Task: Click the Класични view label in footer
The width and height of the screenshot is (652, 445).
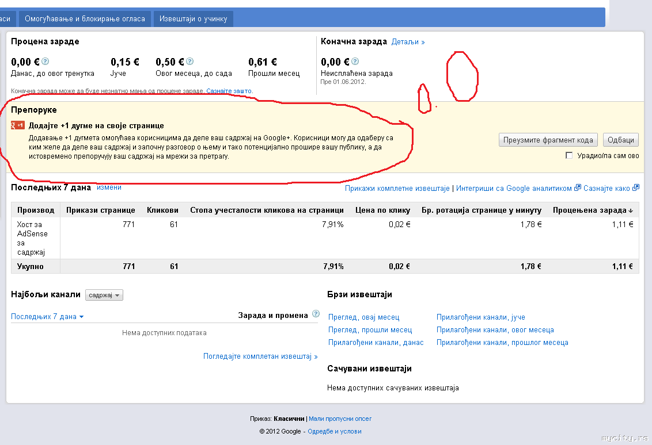Action: point(289,419)
